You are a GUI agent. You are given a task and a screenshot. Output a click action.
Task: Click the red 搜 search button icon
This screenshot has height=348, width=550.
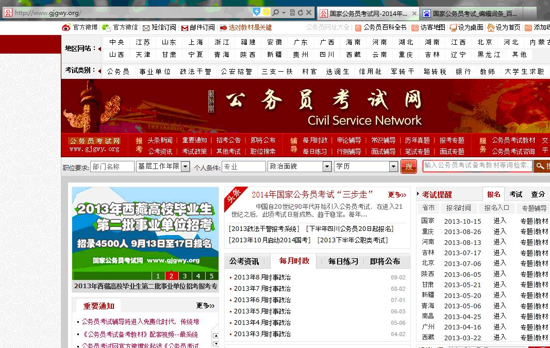click(409, 166)
